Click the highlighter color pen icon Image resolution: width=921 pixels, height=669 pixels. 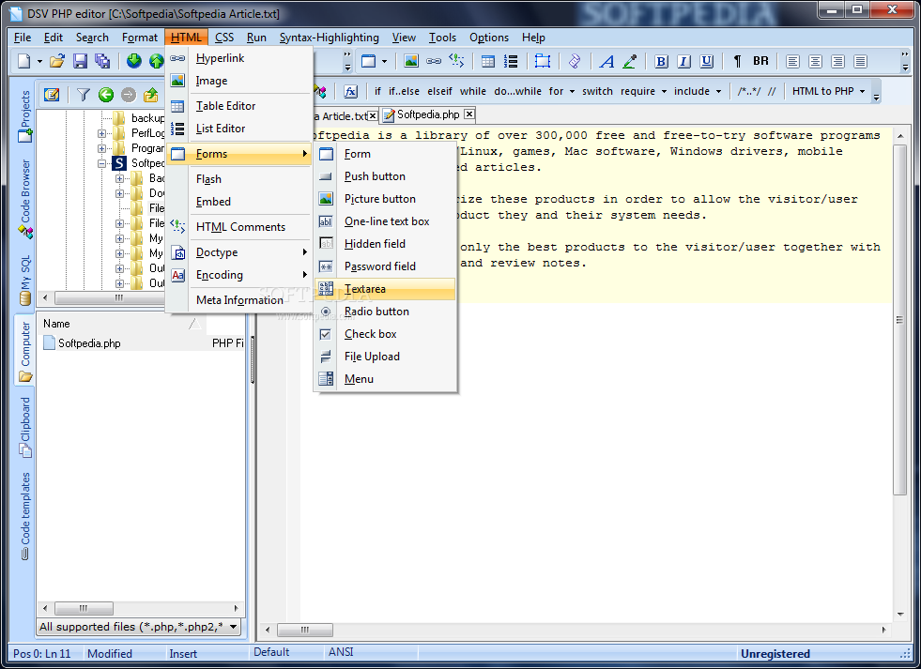click(630, 61)
